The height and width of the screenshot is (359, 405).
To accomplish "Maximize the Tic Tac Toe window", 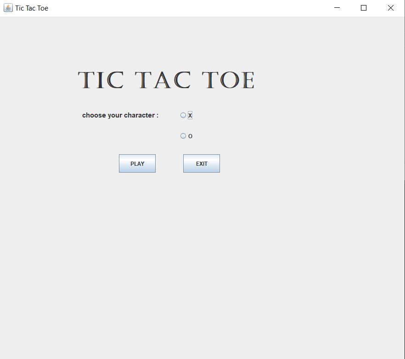I will [363, 8].
